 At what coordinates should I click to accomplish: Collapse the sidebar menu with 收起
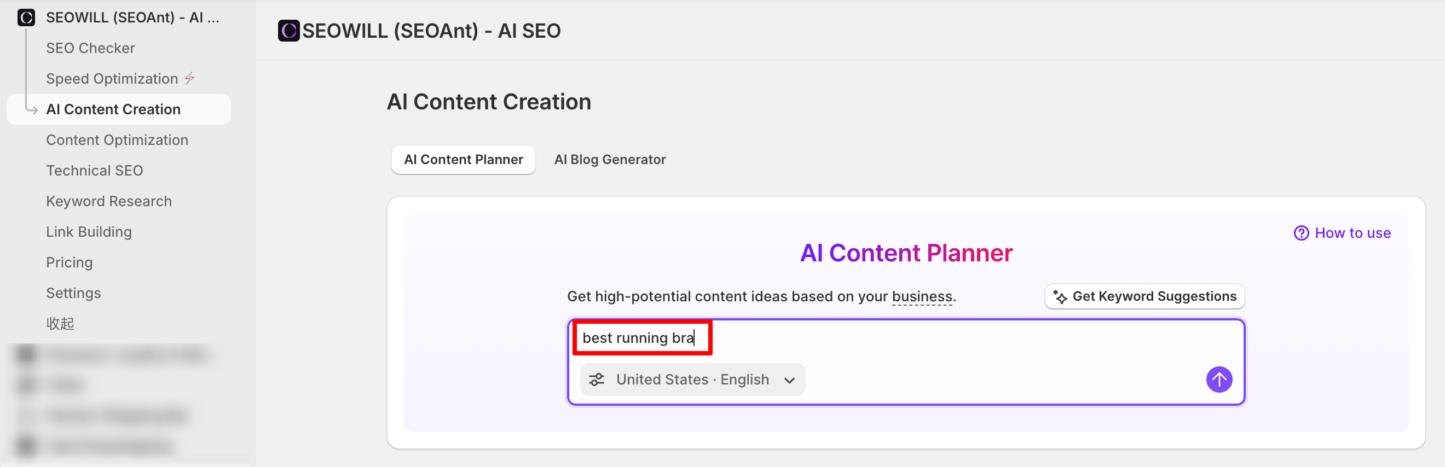coord(60,324)
